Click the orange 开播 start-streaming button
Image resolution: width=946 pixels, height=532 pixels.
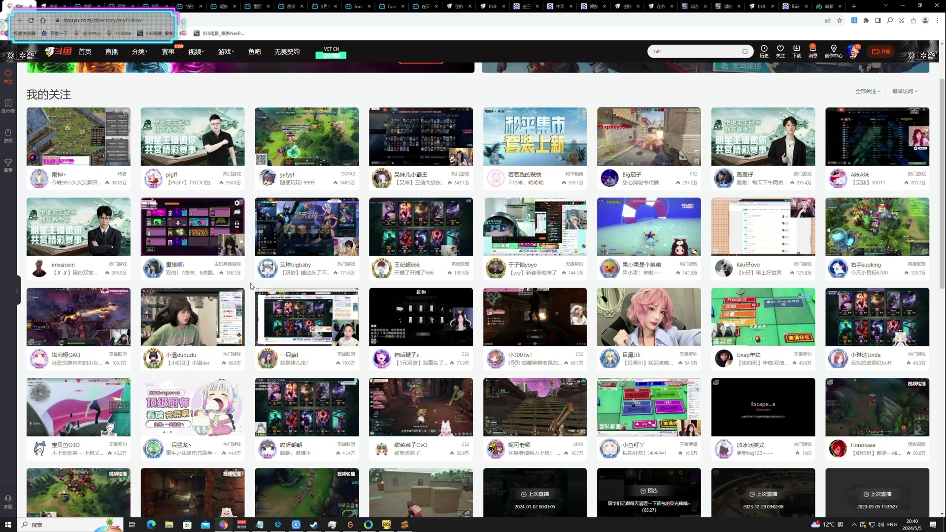click(881, 52)
